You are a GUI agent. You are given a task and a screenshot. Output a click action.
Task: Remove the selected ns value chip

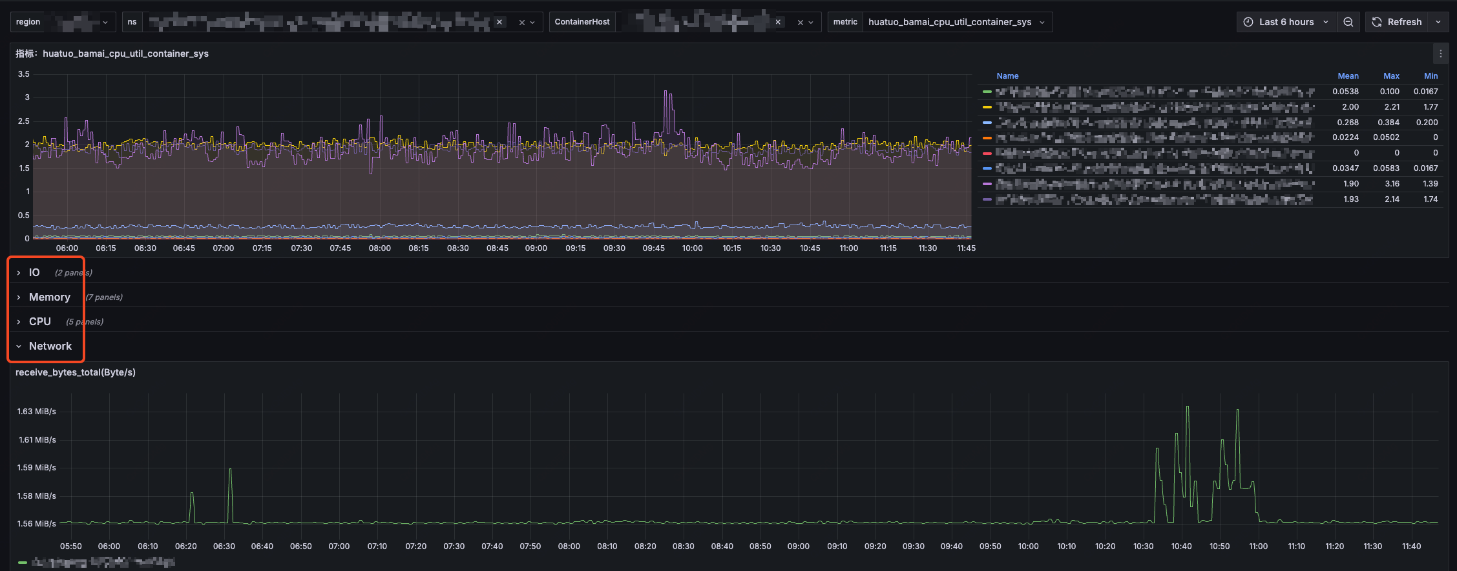(499, 22)
